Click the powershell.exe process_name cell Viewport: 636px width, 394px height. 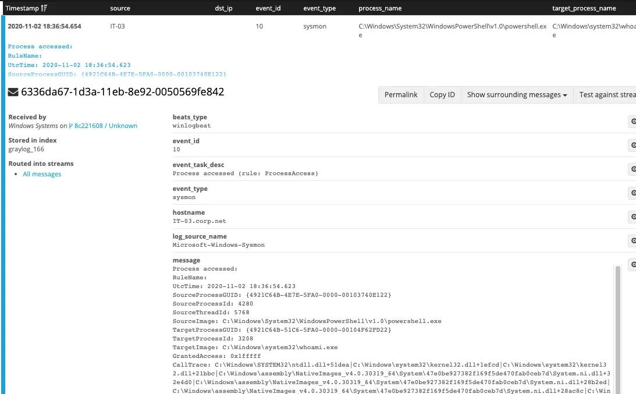click(x=452, y=30)
